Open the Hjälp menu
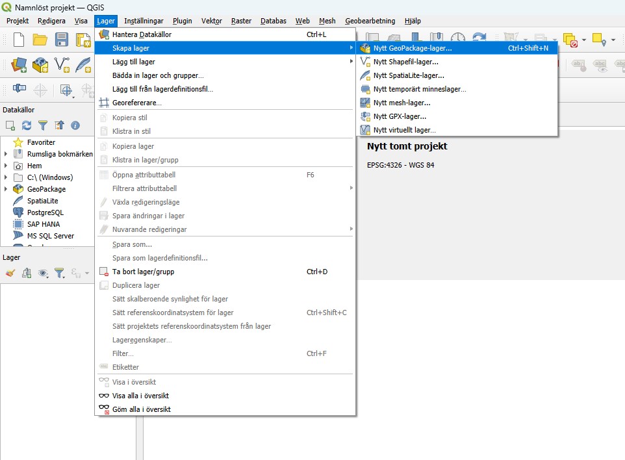Viewport: 625px width, 460px height. [x=413, y=21]
